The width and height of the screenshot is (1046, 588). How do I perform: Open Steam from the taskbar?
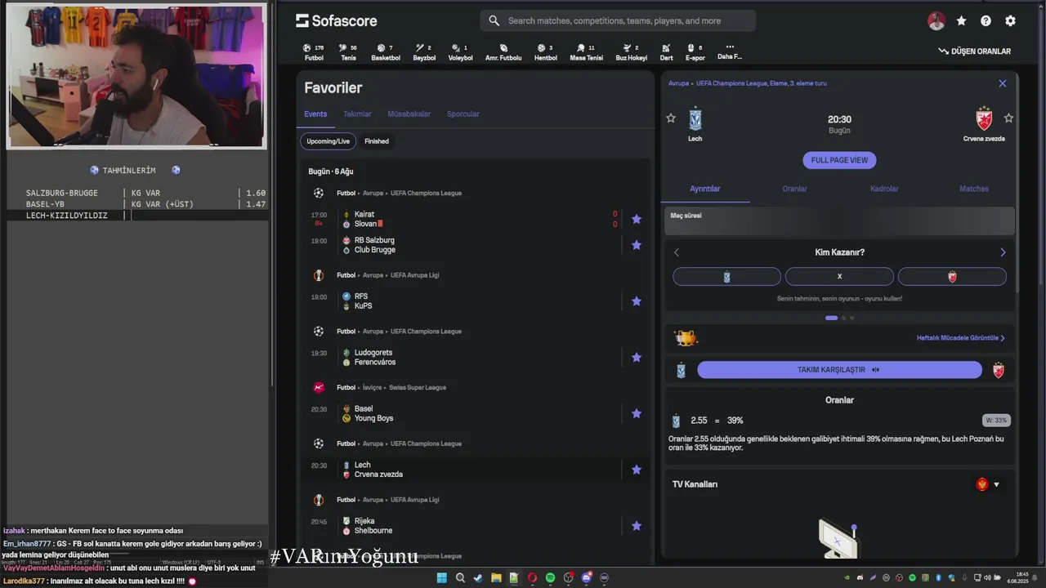[x=478, y=578]
